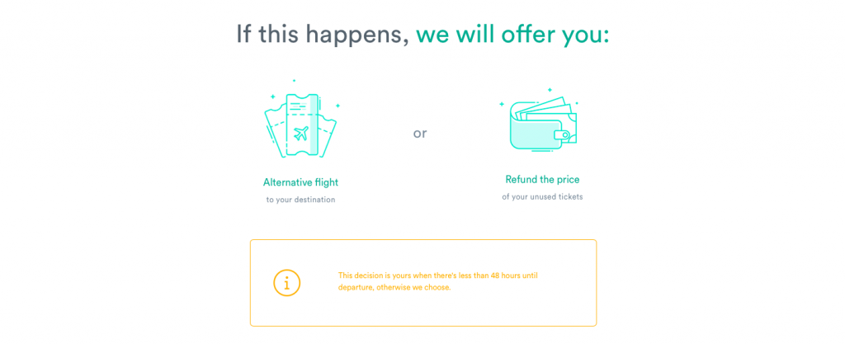Image resolution: width=845 pixels, height=344 pixels.
Task: Click the 'to your destination' subtitle
Action: click(300, 200)
